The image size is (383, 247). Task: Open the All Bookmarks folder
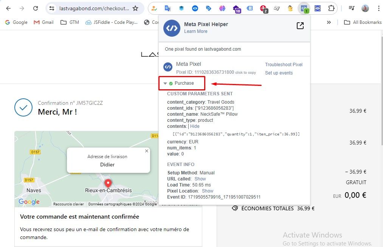pyautogui.click(x=363, y=22)
